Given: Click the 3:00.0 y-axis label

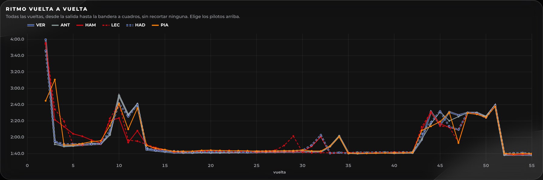Looking at the screenshot, I should pyautogui.click(x=17, y=88).
